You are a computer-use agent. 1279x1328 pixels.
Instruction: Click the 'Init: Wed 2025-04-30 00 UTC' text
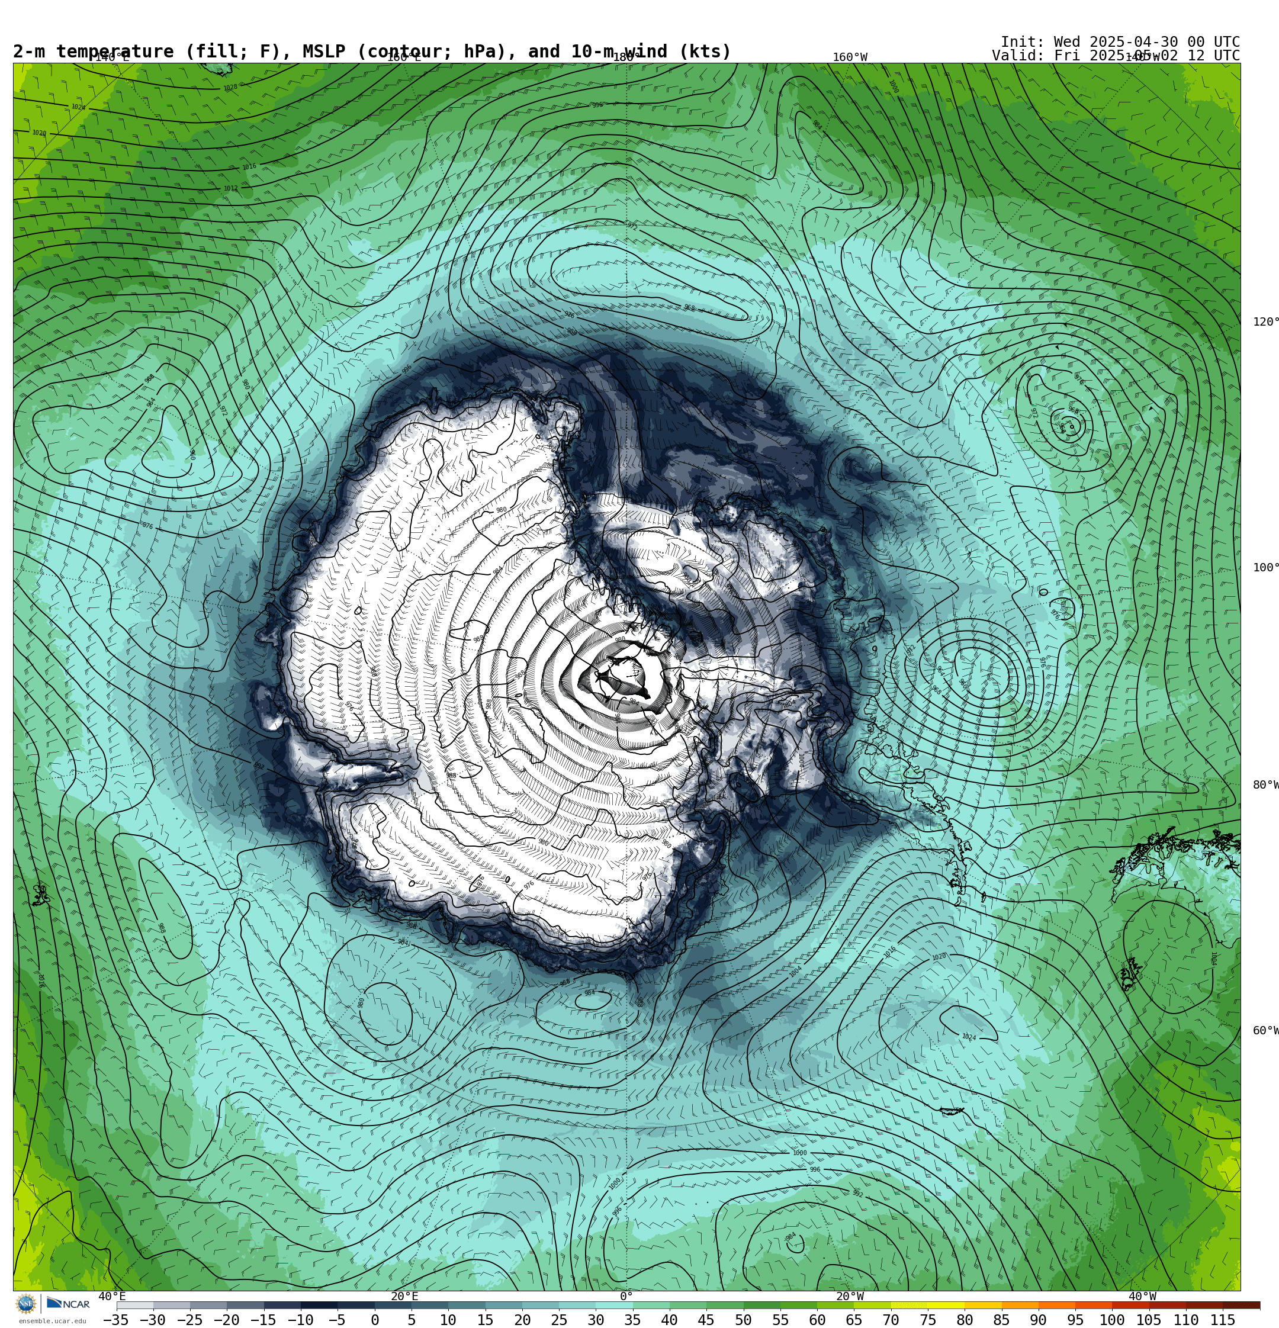click(1120, 42)
